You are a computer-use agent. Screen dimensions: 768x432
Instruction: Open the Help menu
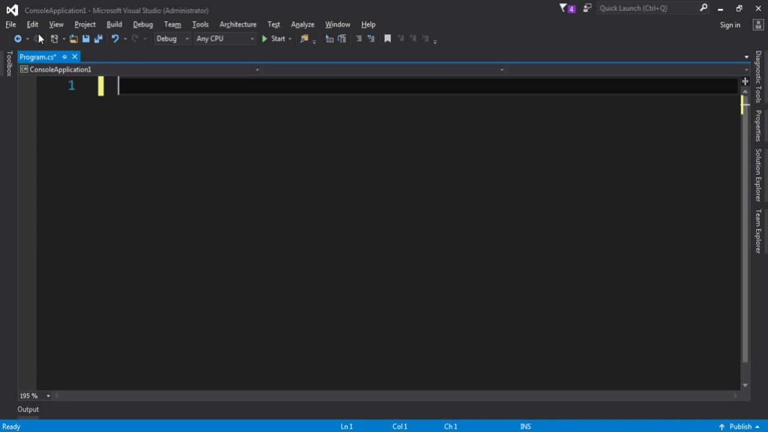(368, 25)
